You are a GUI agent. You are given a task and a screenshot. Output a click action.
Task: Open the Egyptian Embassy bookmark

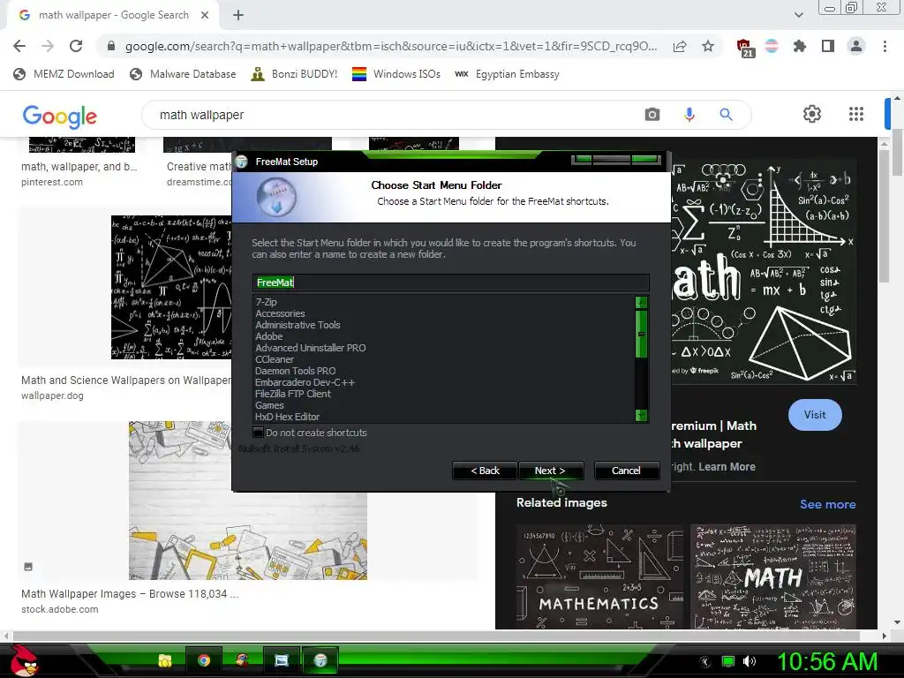pyautogui.click(x=508, y=74)
